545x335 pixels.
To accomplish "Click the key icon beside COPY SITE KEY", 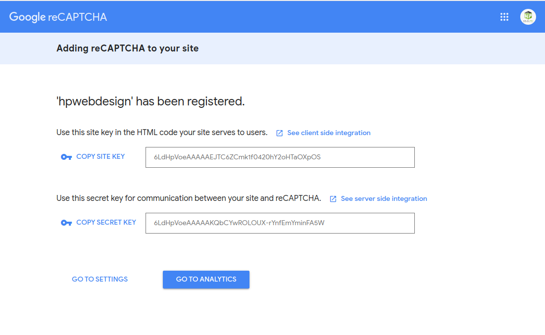I will [66, 157].
